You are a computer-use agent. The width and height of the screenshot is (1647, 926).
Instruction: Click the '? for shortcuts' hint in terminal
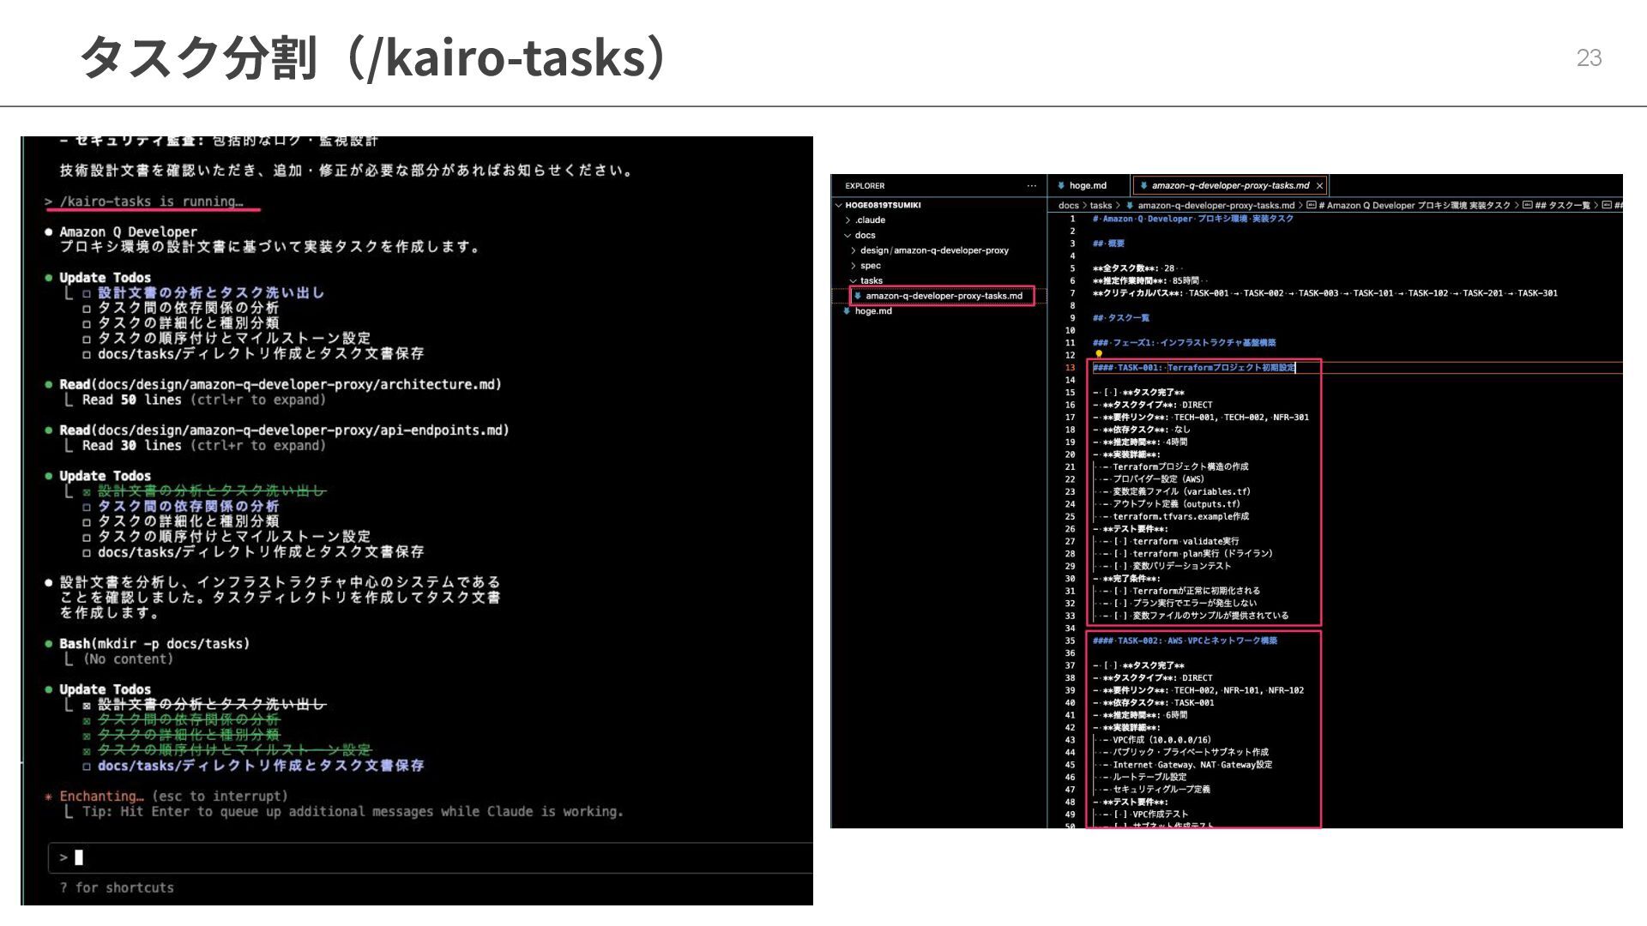click(x=117, y=888)
